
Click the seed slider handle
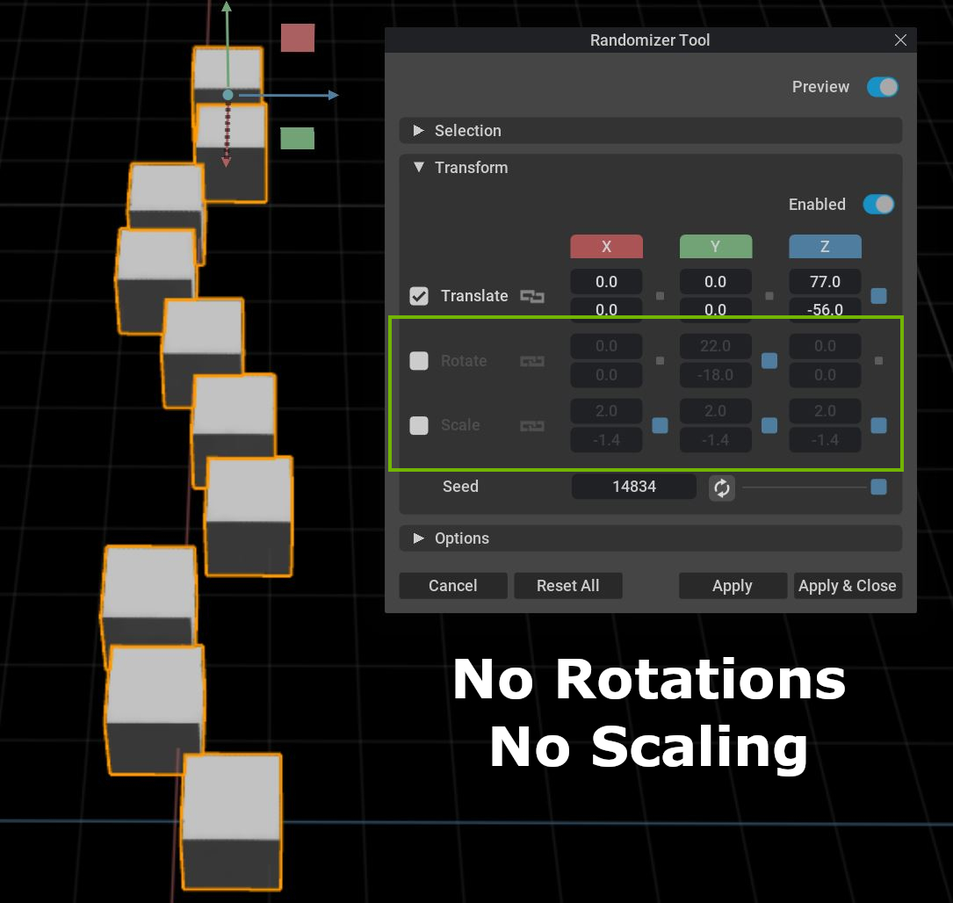pyautogui.click(x=878, y=488)
